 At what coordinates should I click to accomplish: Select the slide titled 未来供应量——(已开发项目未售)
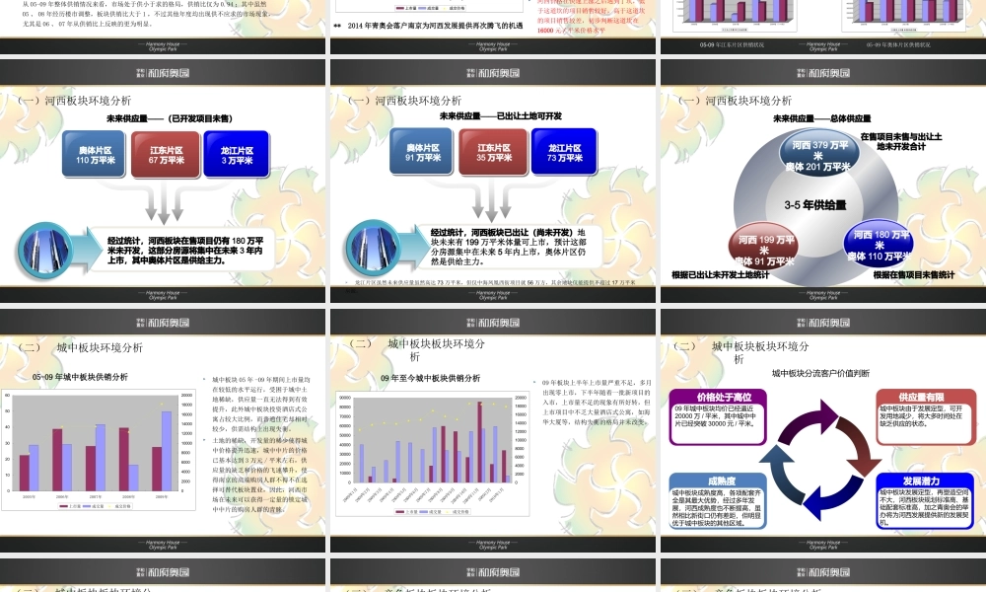163,182
